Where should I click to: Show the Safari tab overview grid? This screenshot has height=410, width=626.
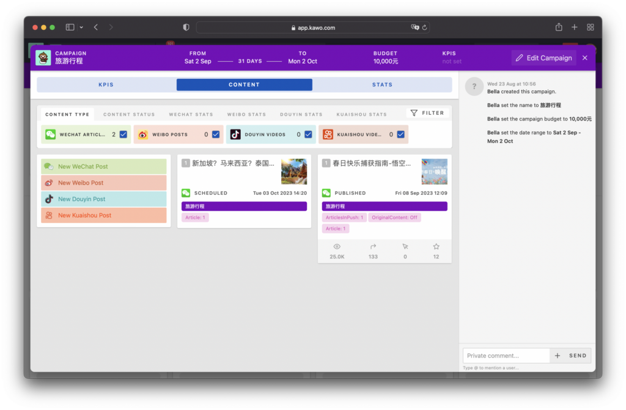(x=591, y=27)
